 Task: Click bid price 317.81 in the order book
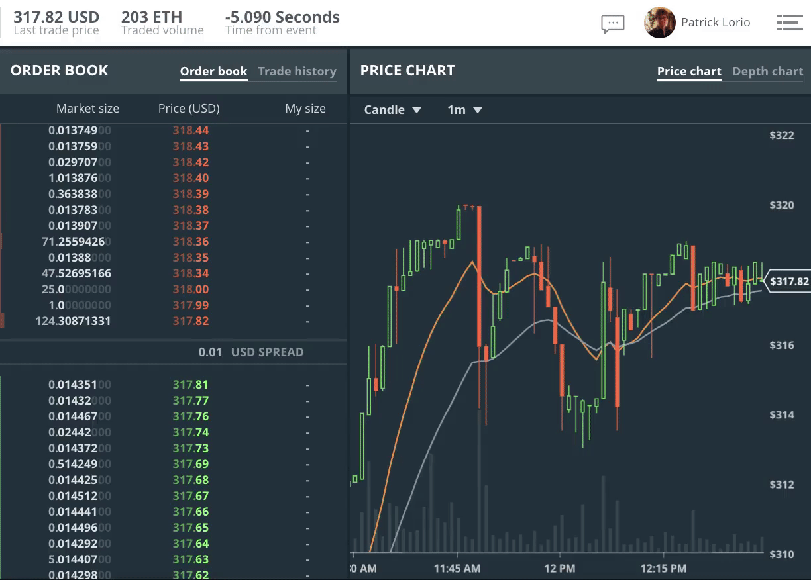click(x=191, y=384)
